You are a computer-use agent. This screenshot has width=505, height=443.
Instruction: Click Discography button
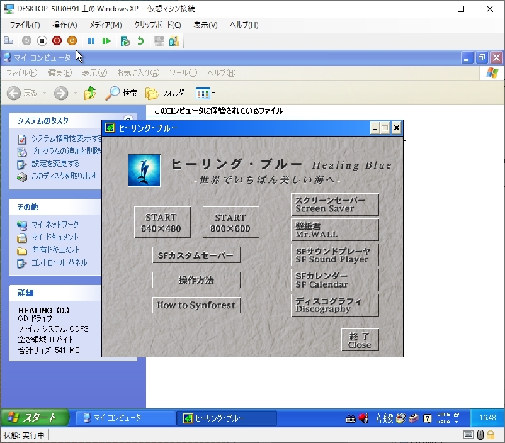click(335, 305)
